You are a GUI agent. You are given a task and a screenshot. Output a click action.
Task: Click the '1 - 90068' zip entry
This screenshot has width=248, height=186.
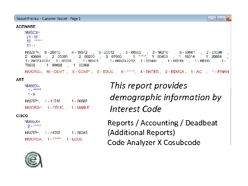click(81, 65)
